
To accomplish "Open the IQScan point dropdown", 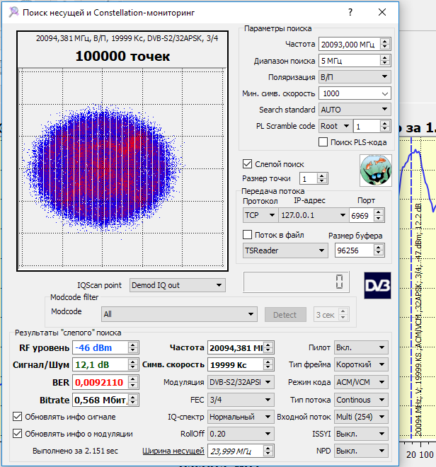I will (176, 285).
